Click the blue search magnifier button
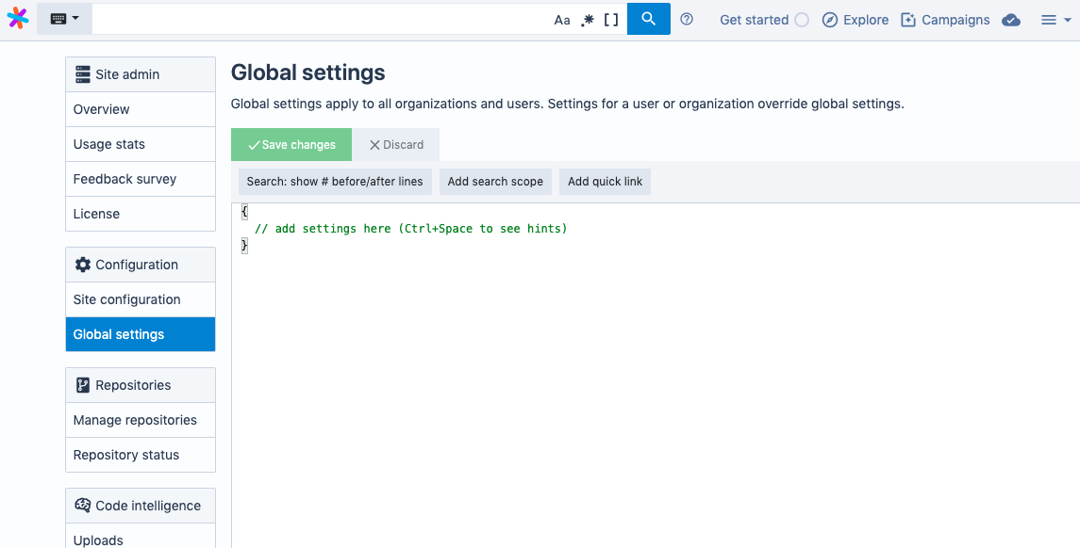 coord(648,19)
